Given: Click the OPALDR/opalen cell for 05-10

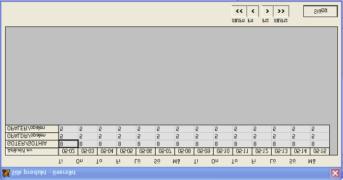Looking at the screenshot, I should (223, 136).
